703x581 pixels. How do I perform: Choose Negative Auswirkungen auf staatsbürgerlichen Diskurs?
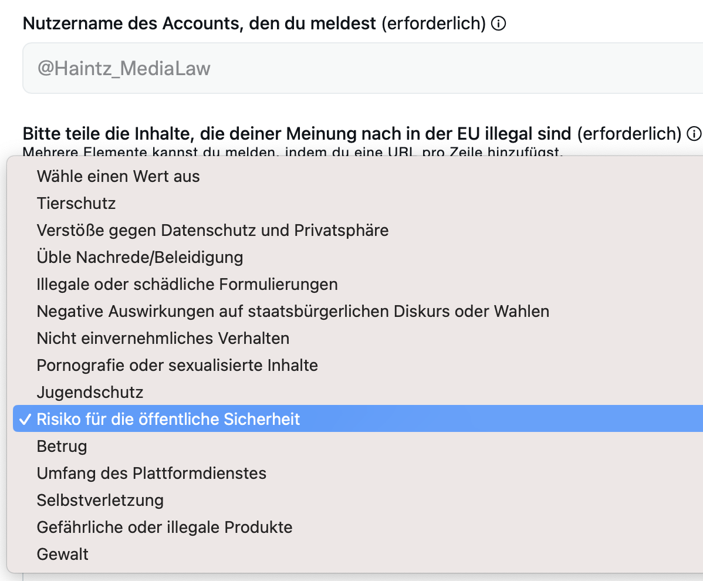coord(293,311)
